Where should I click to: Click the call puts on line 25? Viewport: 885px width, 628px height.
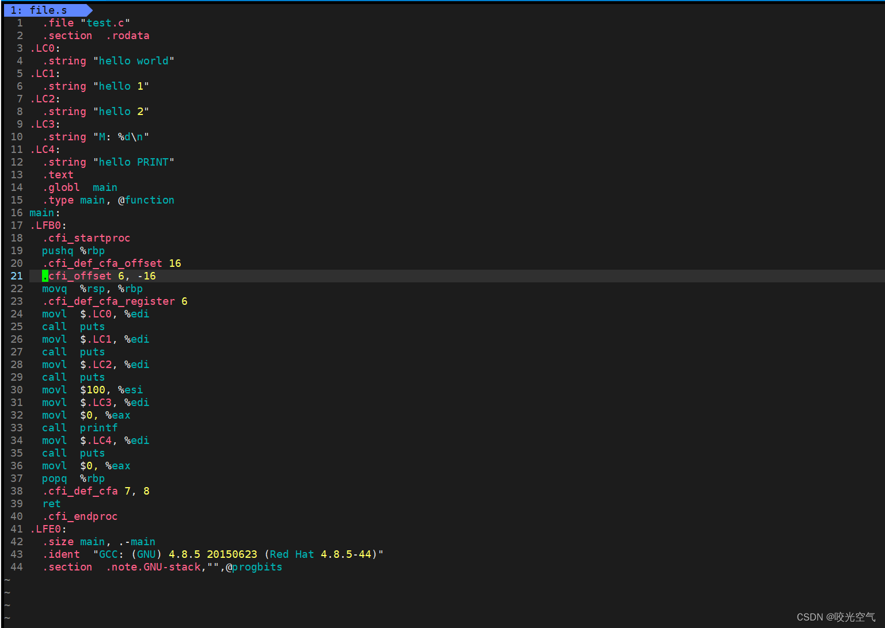tap(74, 327)
